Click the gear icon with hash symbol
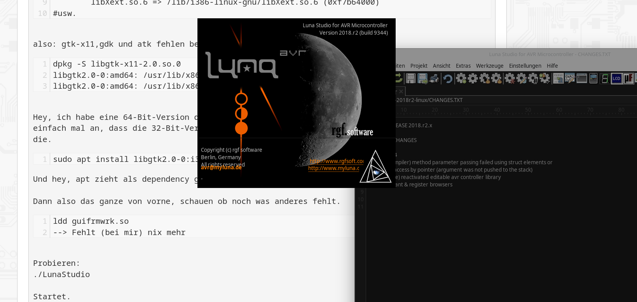This screenshot has height=302, width=637. click(x=533, y=78)
